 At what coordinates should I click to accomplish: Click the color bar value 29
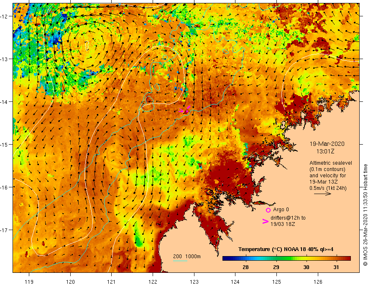pos(276,267)
